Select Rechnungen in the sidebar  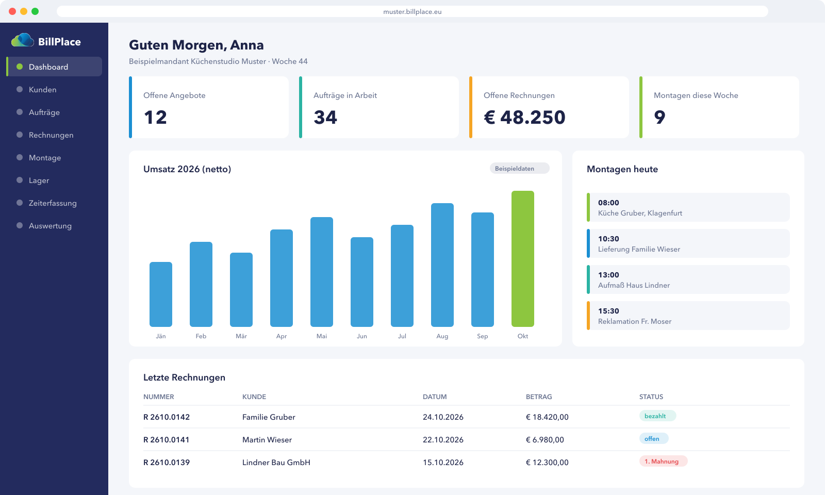coord(54,135)
